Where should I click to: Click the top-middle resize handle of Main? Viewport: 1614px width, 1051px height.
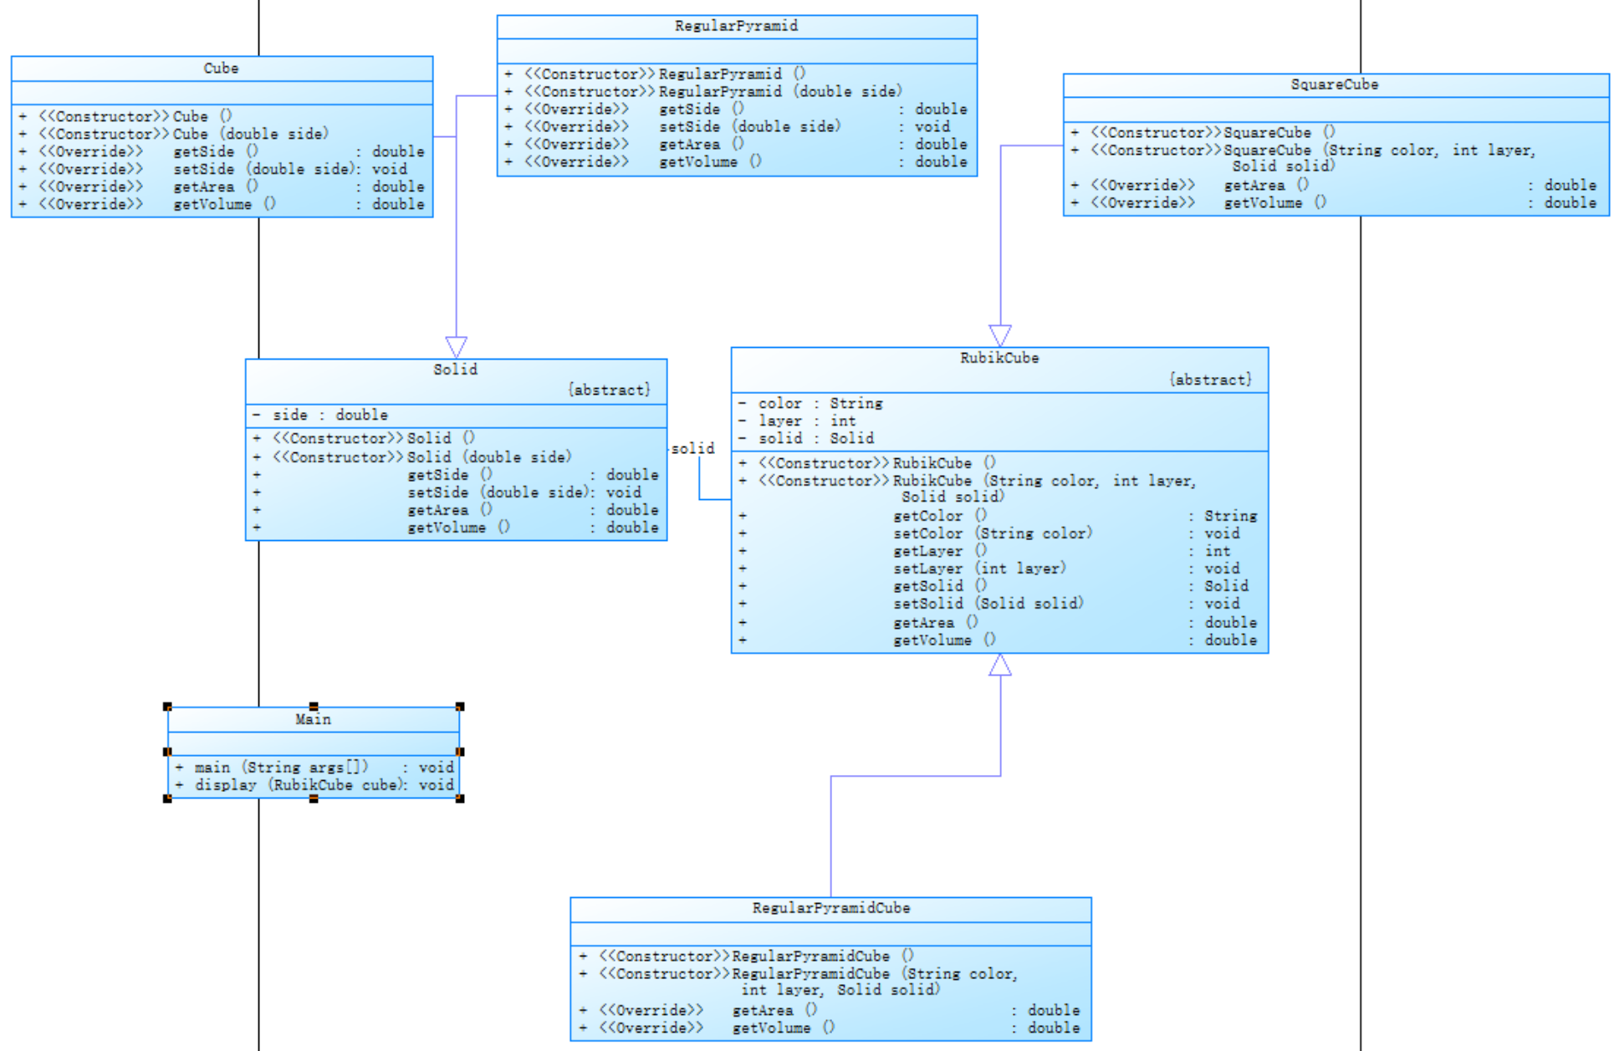[314, 707]
